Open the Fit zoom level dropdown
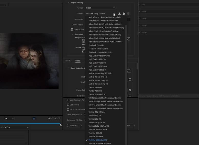Viewport: 199px width, 145px height. point(9,118)
